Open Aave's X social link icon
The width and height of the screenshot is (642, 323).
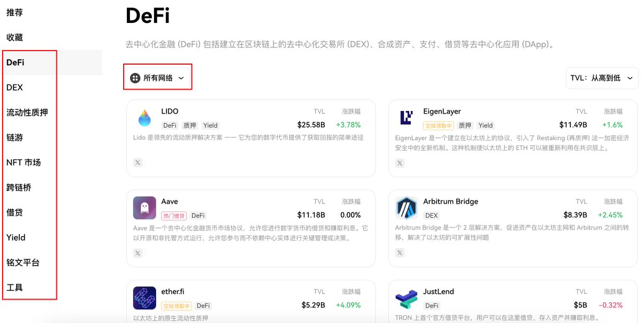click(x=138, y=253)
